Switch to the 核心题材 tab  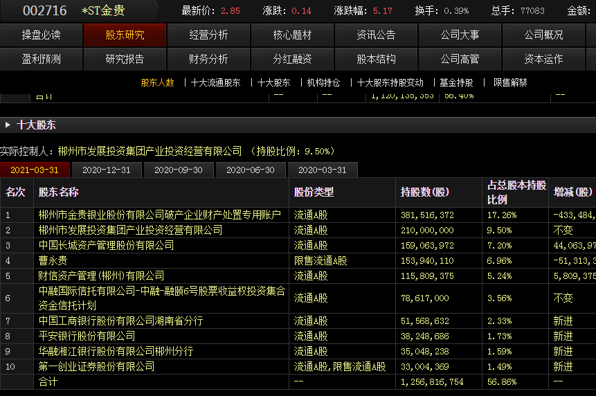[x=292, y=35]
